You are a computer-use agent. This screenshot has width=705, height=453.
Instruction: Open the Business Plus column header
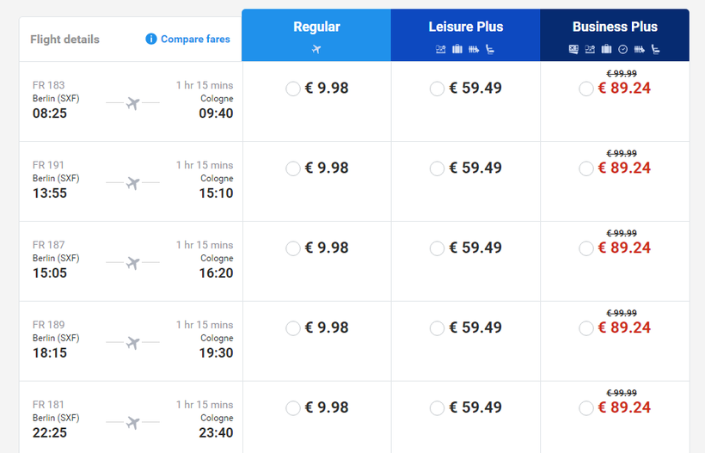[x=615, y=35]
